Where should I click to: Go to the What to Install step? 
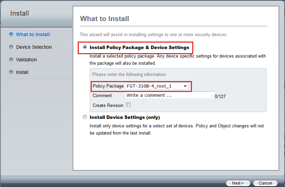click(x=33, y=34)
